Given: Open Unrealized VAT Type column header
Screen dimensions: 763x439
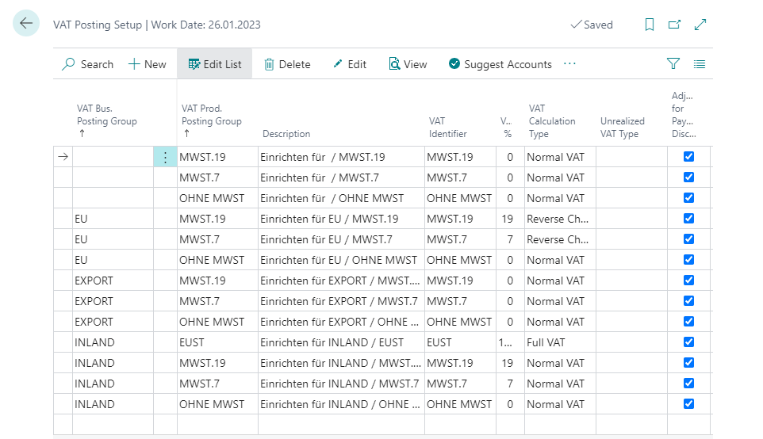Looking at the screenshot, I should pyautogui.click(x=622, y=128).
